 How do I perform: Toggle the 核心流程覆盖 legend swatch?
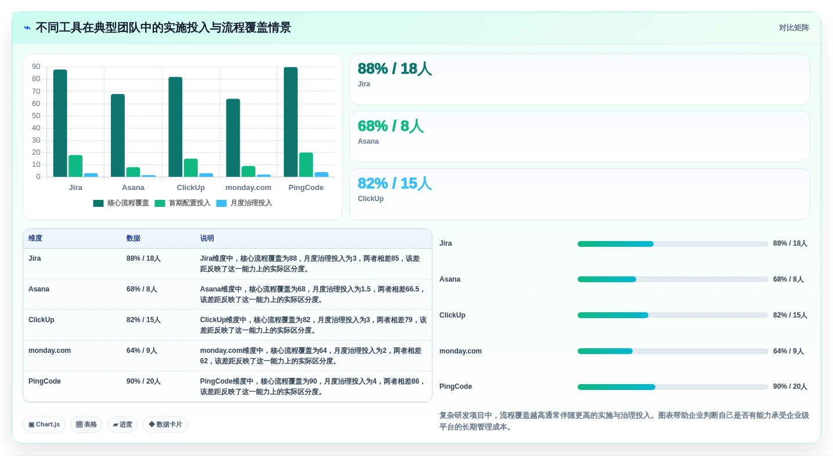tap(98, 203)
